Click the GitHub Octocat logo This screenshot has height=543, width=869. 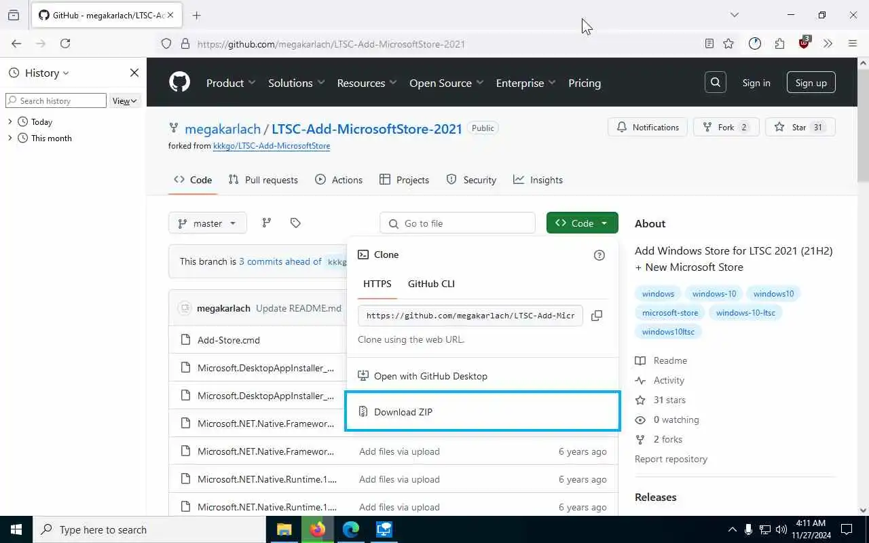point(180,83)
